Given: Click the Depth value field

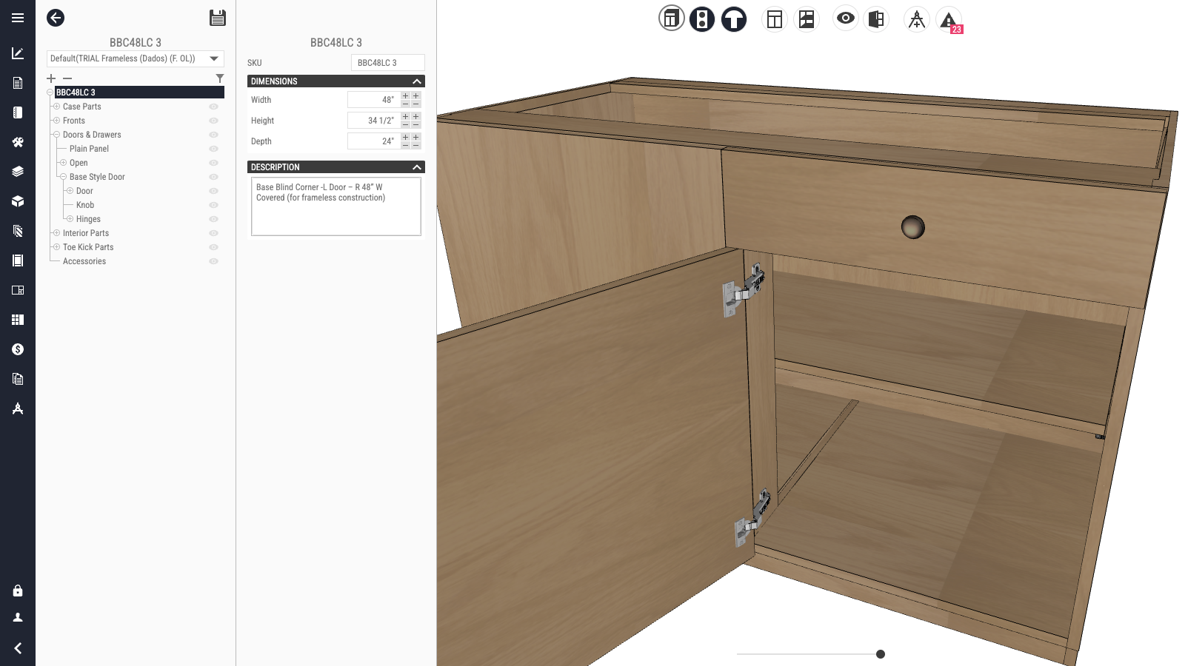Looking at the screenshot, I should [373, 141].
